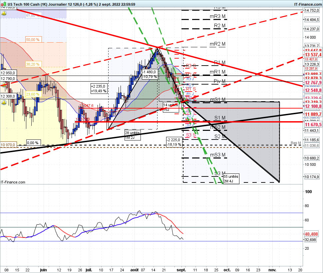The image size is (323, 273).
Task: Click the 12 950,0 horizontal line price label
Action: (x=8, y=73)
